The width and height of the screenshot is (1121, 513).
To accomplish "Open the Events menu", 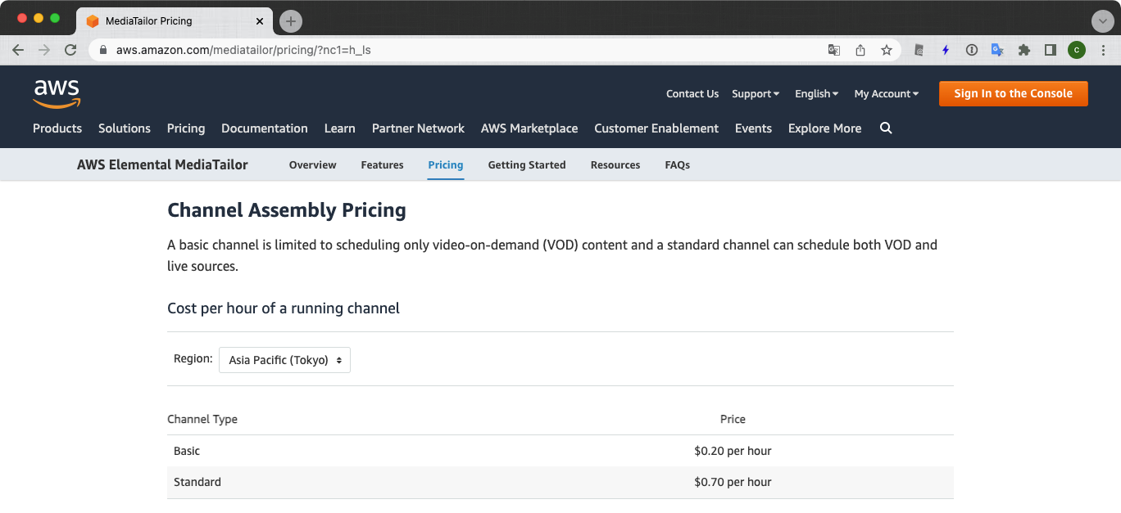I will [753, 128].
